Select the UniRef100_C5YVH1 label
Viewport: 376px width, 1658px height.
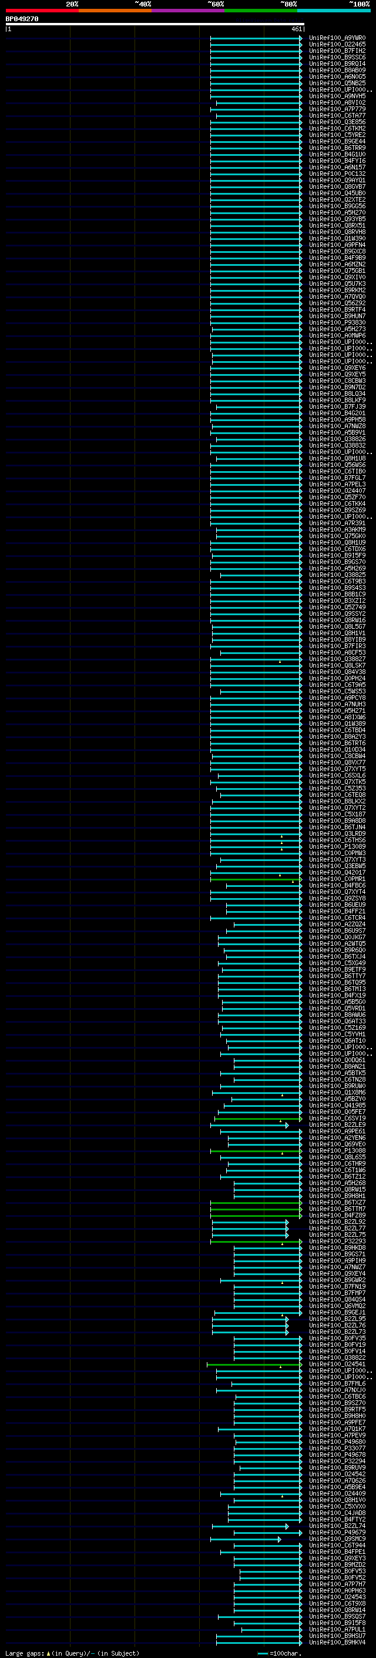pos(337,1035)
